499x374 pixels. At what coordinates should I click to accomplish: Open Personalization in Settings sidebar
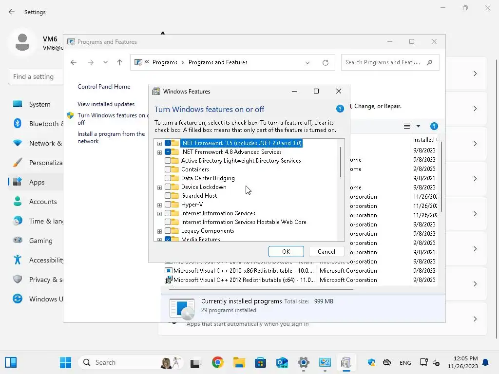(x=36, y=163)
